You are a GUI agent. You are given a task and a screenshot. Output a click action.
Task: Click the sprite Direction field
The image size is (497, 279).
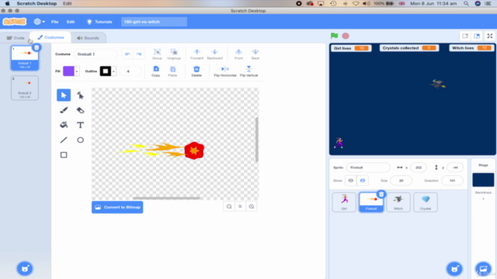point(452,181)
